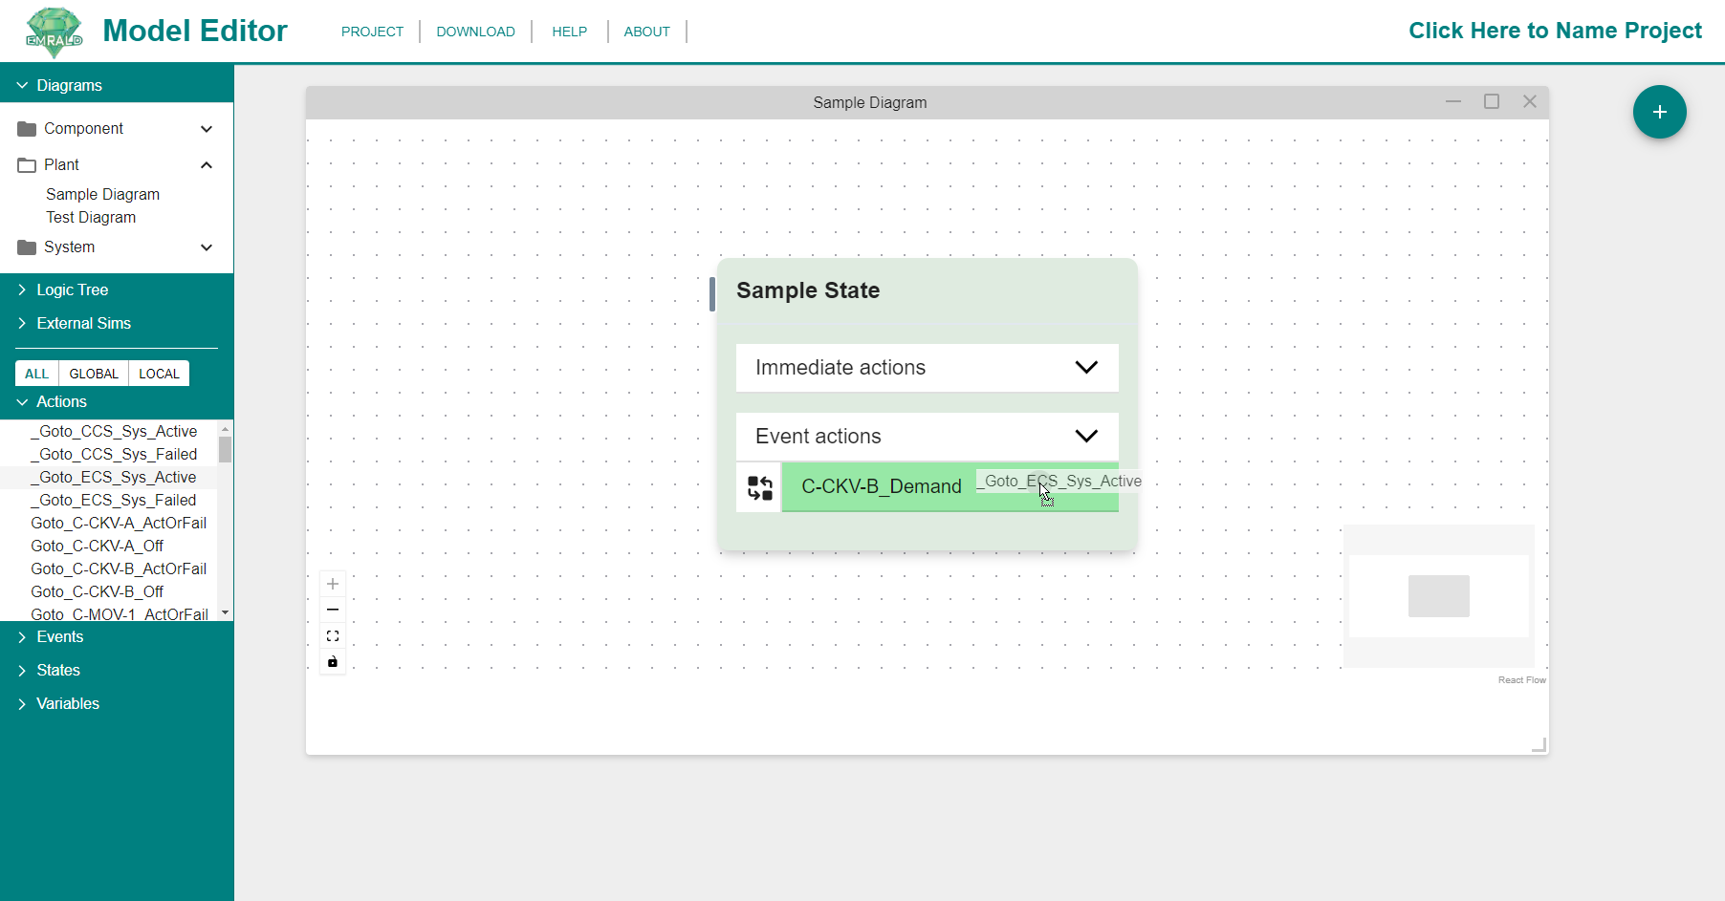Viewport: 1725px width, 901px height.
Task: Expand the System folder chevron
Action: pyautogui.click(x=207, y=247)
